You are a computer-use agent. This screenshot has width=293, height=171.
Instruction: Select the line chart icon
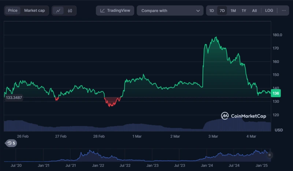pos(58,11)
